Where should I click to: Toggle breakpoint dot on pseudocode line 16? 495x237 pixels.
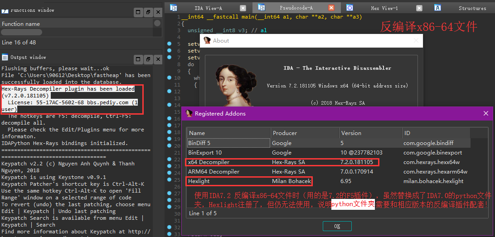[x=169, y=119]
